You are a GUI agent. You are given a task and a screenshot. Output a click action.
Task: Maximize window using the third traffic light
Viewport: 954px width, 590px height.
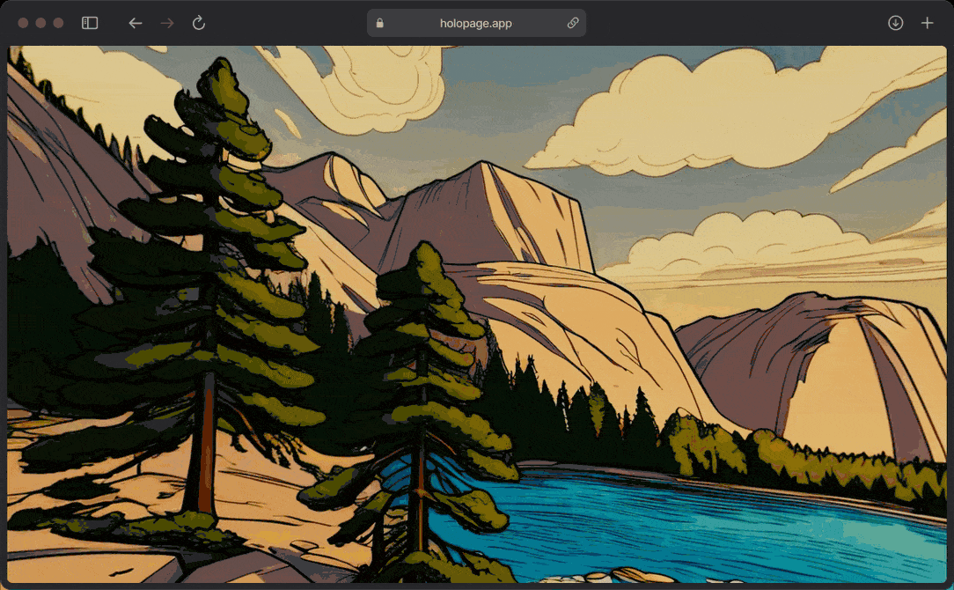(x=58, y=23)
